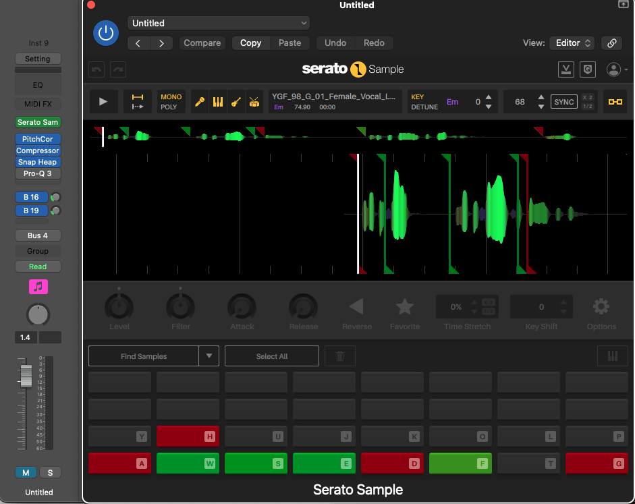Toggle the keyboard mode icon
Screen dimensions: 635x504
pyautogui.click(x=612, y=356)
